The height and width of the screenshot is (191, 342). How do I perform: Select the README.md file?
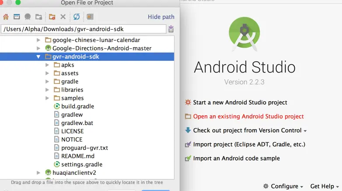(x=78, y=156)
